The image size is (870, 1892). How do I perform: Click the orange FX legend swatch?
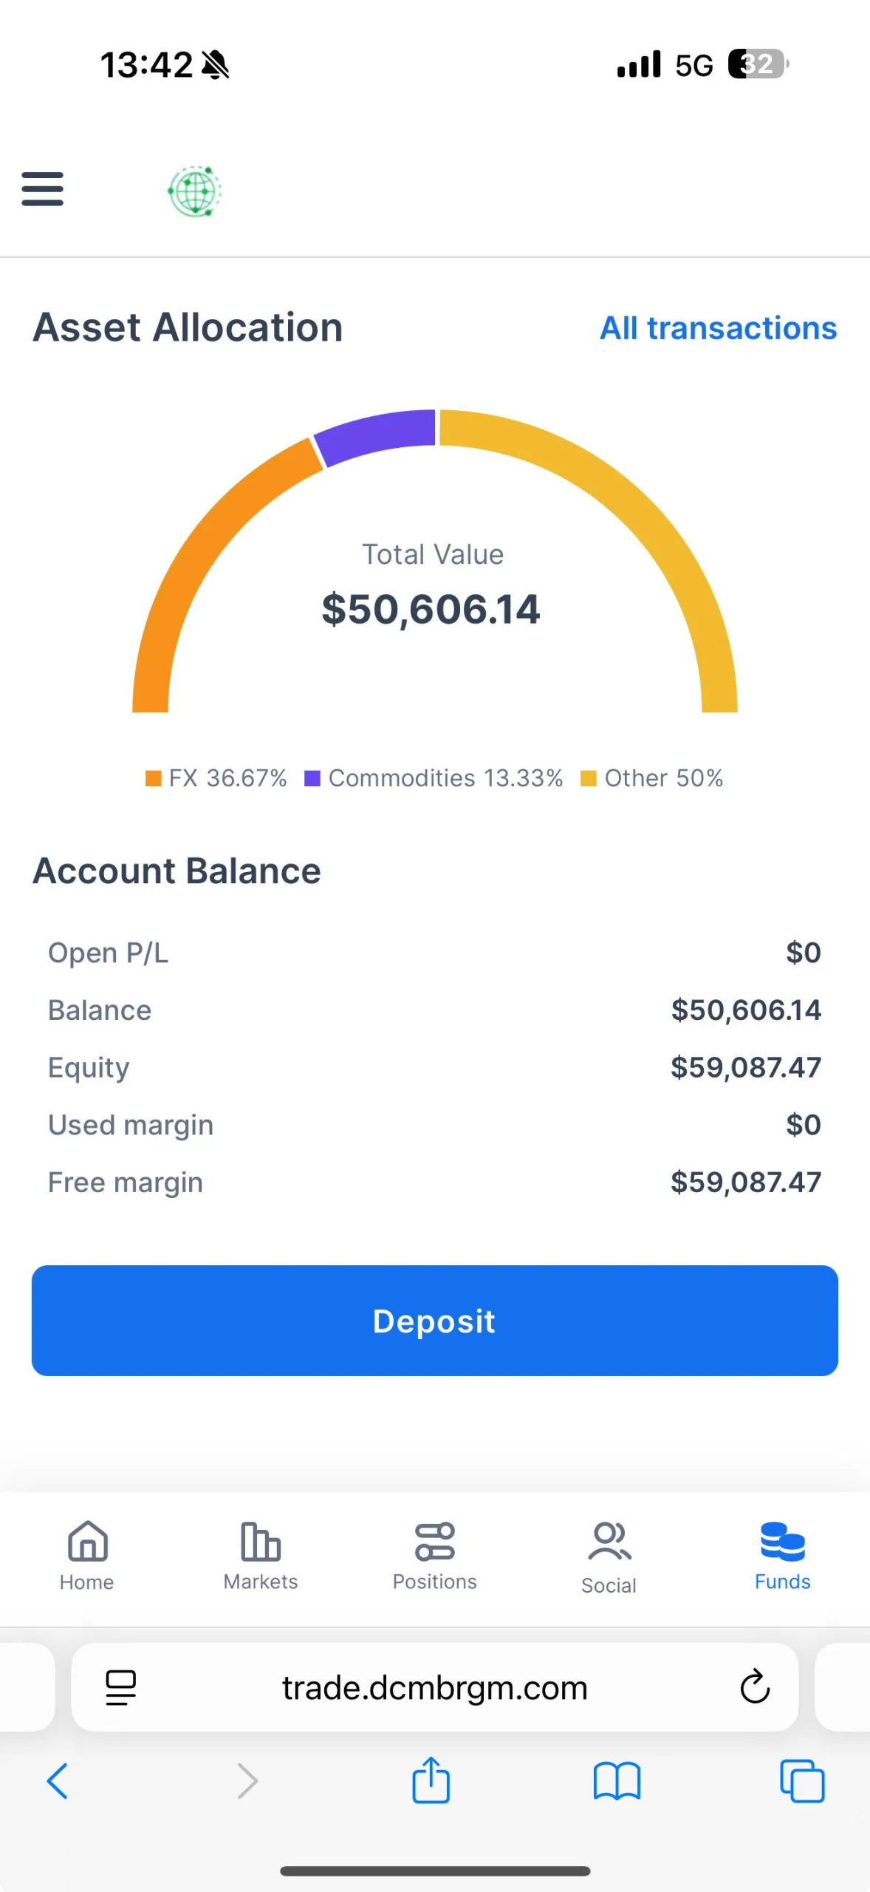click(x=154, y=778)
